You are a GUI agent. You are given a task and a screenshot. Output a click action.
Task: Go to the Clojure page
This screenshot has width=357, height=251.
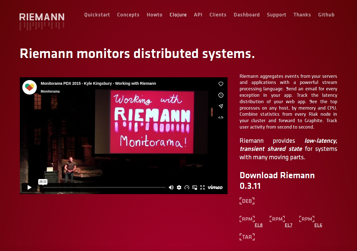click(x=178, y=15)
